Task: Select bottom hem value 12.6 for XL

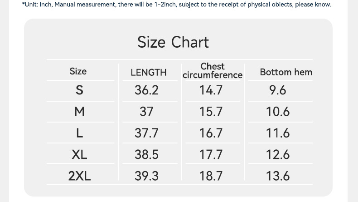Action: pyautogui.click(x=277, y=154)
